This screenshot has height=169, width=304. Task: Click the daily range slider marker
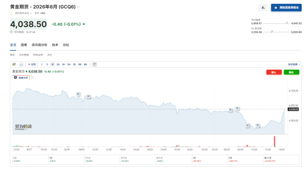click(287, 23)
